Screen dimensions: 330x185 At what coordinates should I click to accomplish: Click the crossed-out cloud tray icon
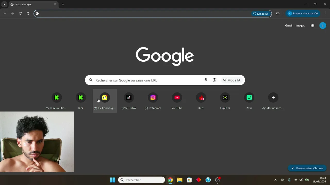(x=282, y=180)
